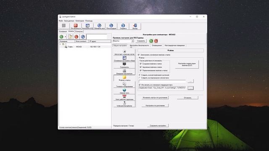Select Следить за отдельными каталогами radio
Screen dimensions: 269x151
[140, 78]
